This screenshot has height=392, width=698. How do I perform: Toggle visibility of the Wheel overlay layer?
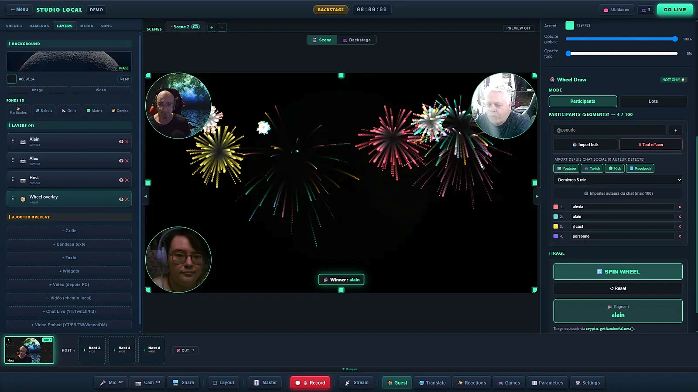pyautogui.click(x=121, y=199)
